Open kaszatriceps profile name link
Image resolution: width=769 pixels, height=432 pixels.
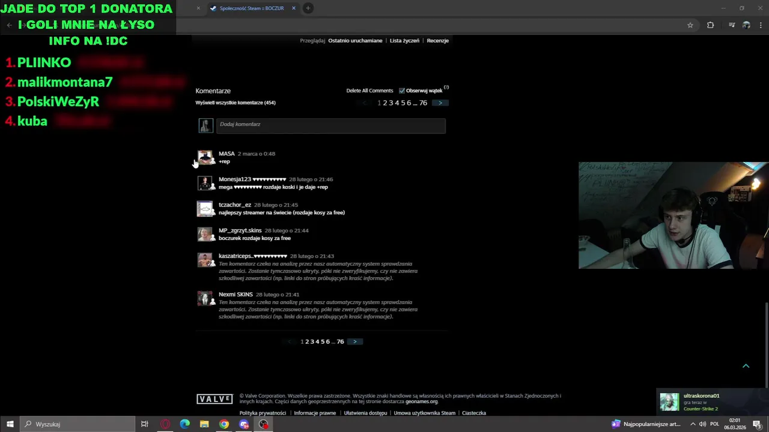pyautogui.click(x=253, y=256)
